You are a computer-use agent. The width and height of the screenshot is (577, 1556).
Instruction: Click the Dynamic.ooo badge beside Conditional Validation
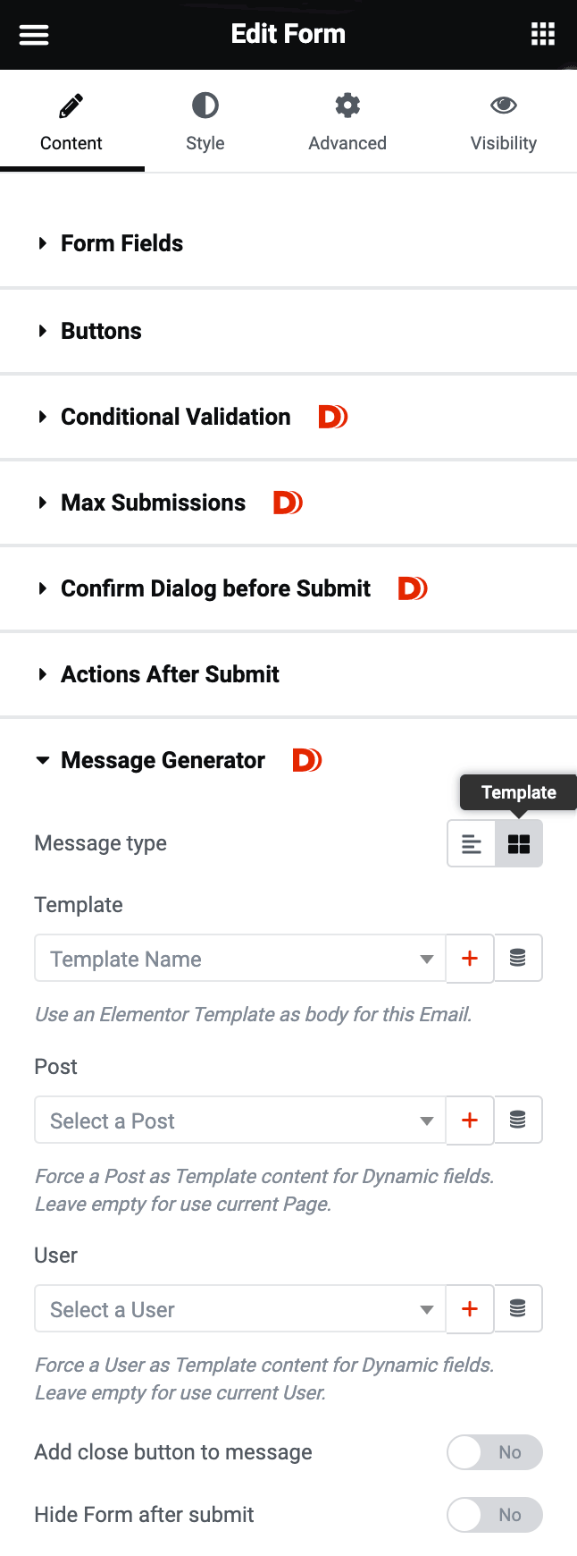332,416
